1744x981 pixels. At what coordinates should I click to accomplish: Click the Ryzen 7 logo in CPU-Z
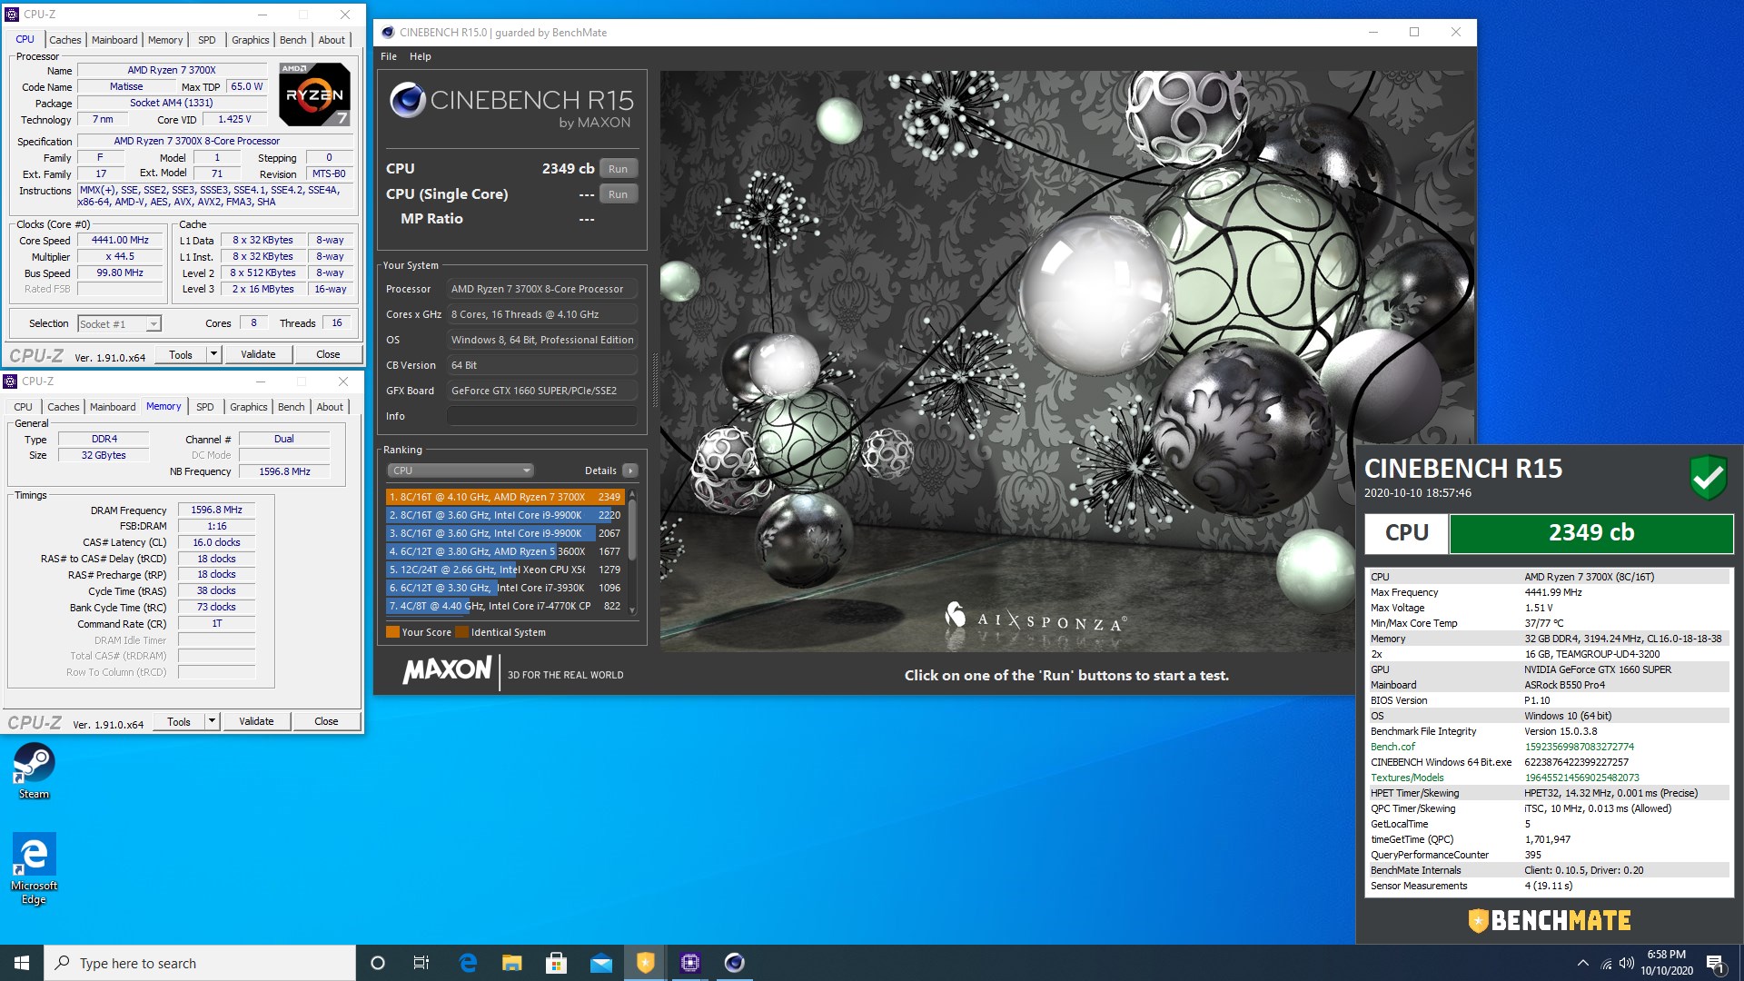click(314, 94)
